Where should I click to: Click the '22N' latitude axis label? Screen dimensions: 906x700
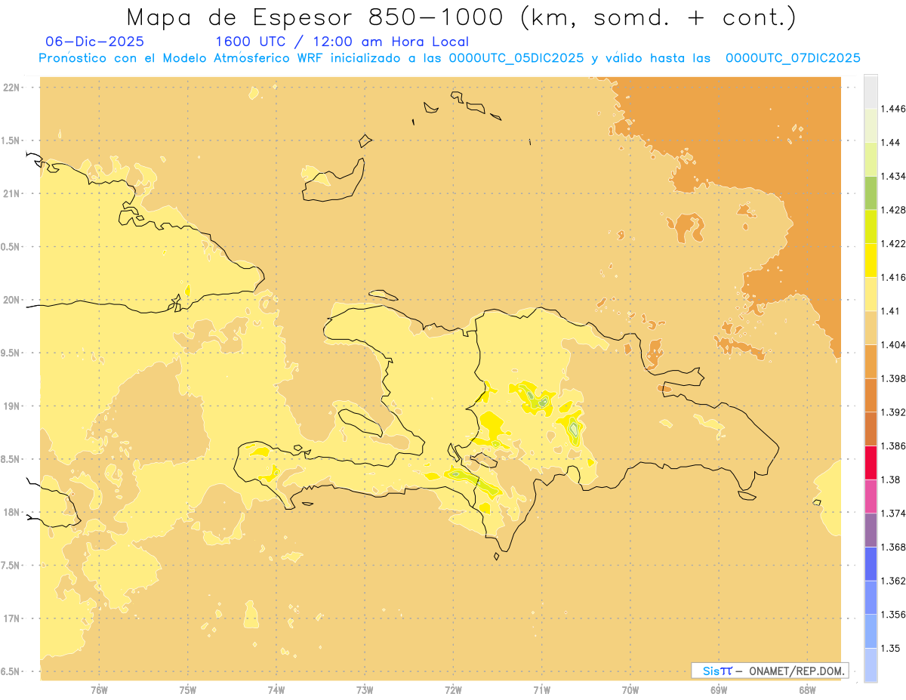[x=13, y=88]
